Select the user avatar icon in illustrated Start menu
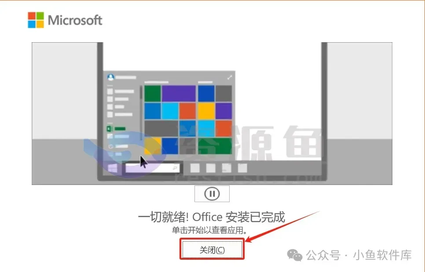The image size is (425, 272). point(110,77)
